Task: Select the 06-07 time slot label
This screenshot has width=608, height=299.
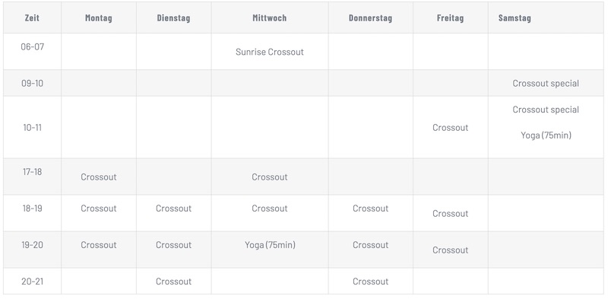Action: click(32, 47)
